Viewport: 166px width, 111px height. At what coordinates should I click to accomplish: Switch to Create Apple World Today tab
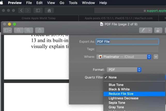click(x=39, y=18)
